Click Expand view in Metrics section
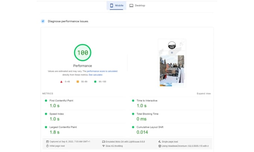Viewport: 254px width, 152px height. (204, 94)
